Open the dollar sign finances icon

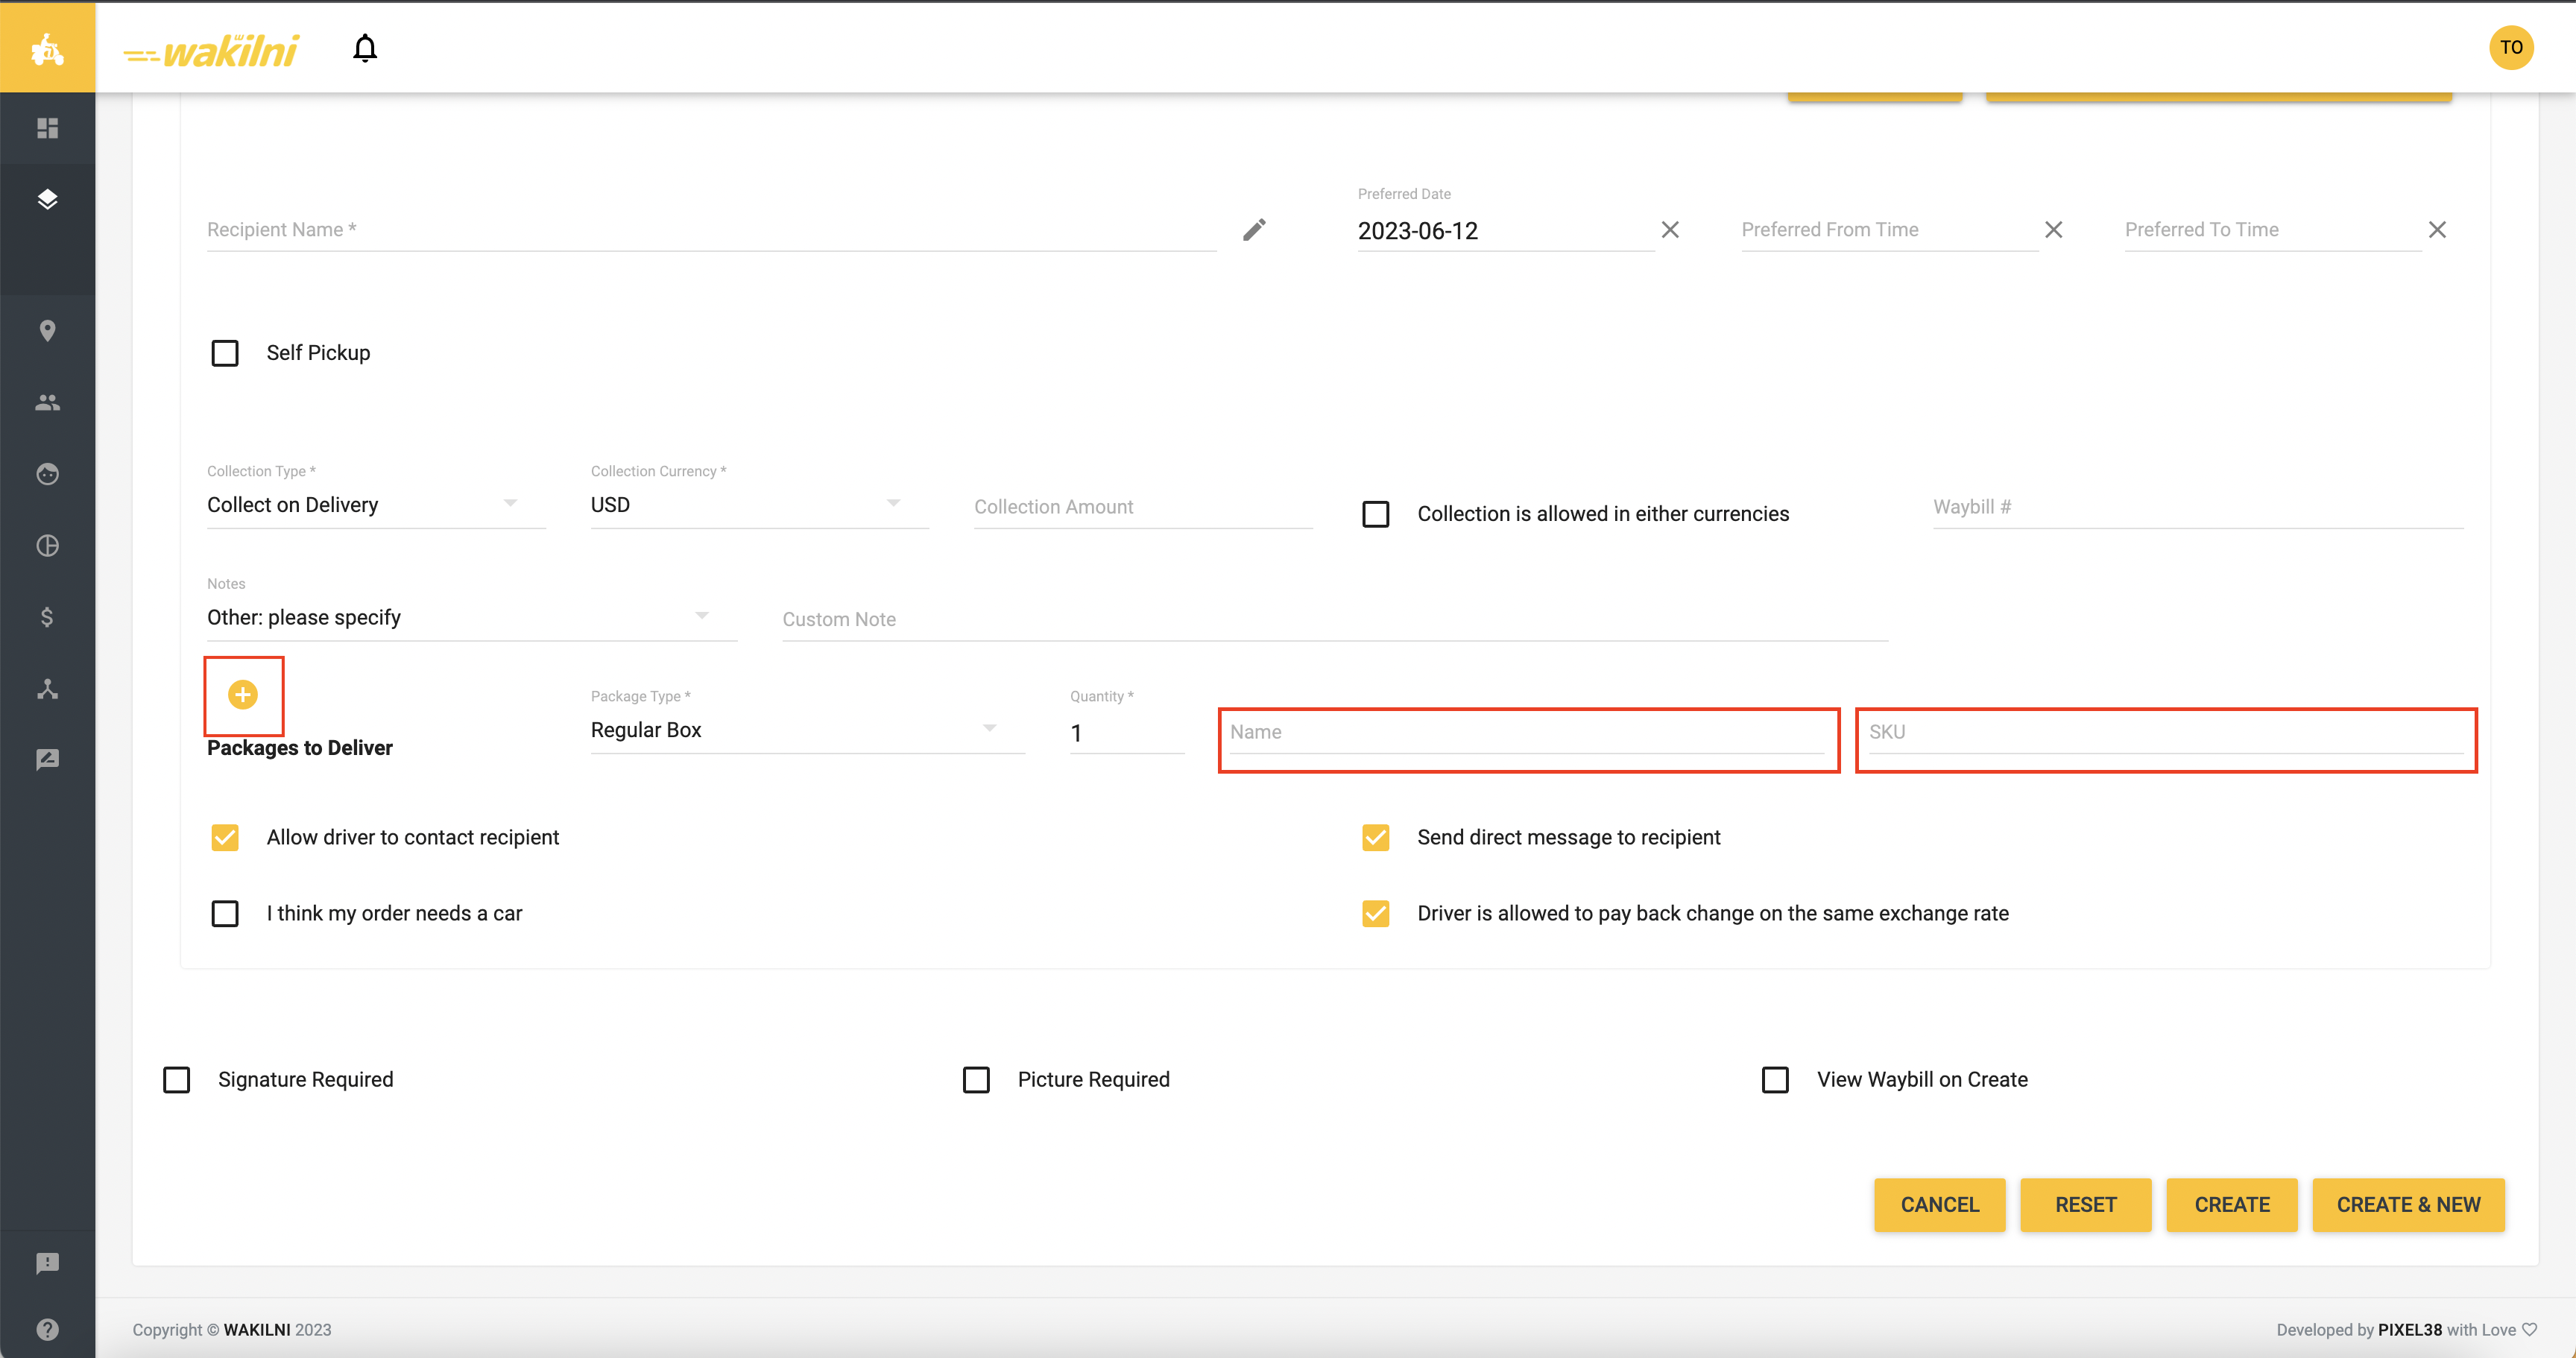click(47, 617)
